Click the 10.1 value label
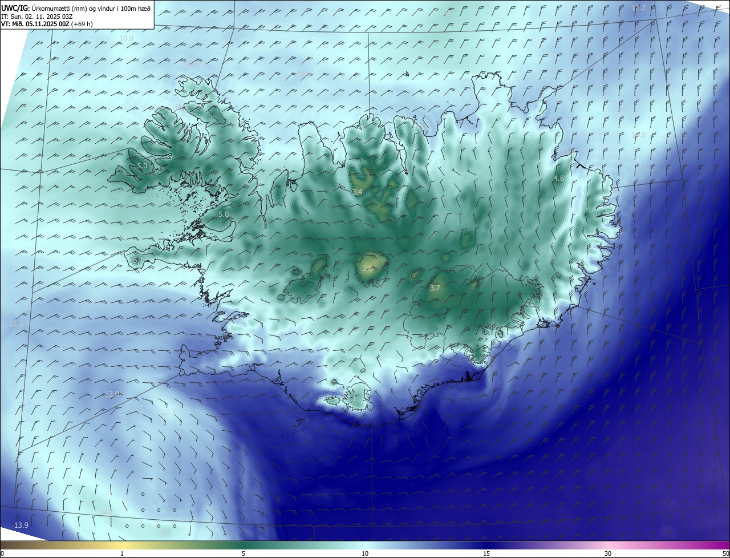This screenshot has width=730, height=558. (x=169, y=413)
